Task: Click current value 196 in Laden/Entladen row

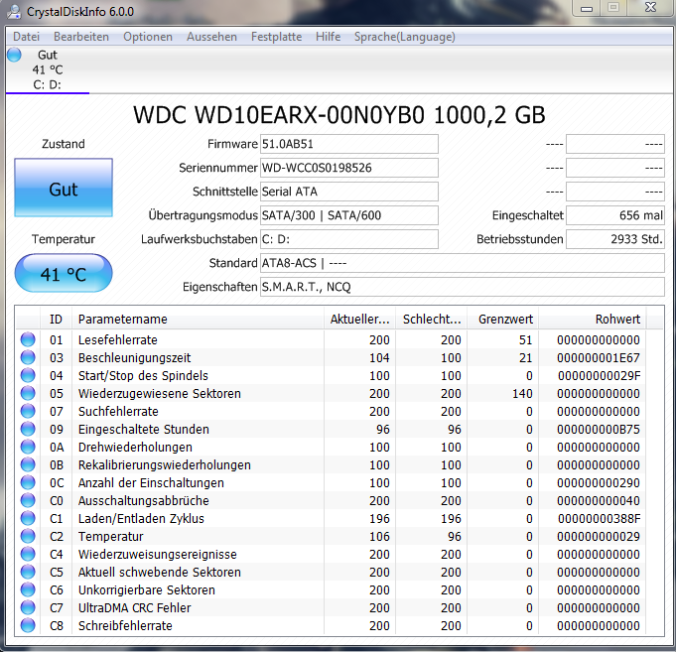Action: point(379,519)
